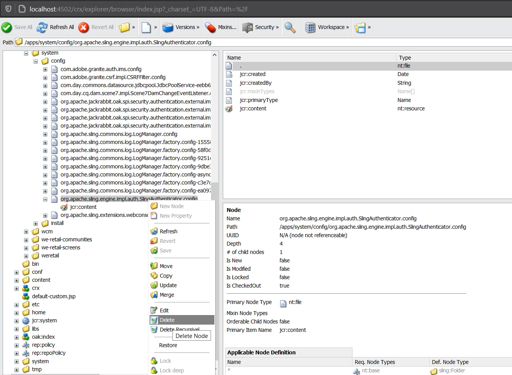
Task: Click the Revert All red icon
Action: [84, 27]
